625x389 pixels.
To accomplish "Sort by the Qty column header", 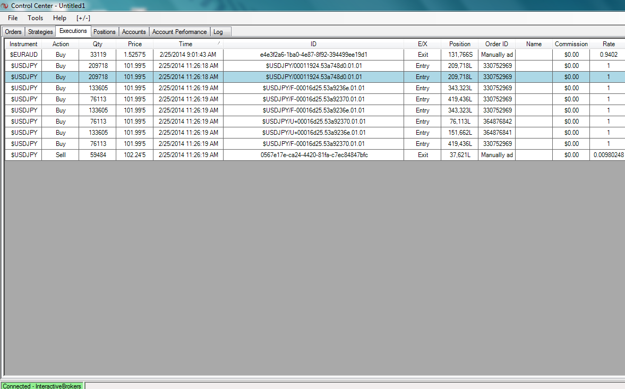I will point(98,44).
